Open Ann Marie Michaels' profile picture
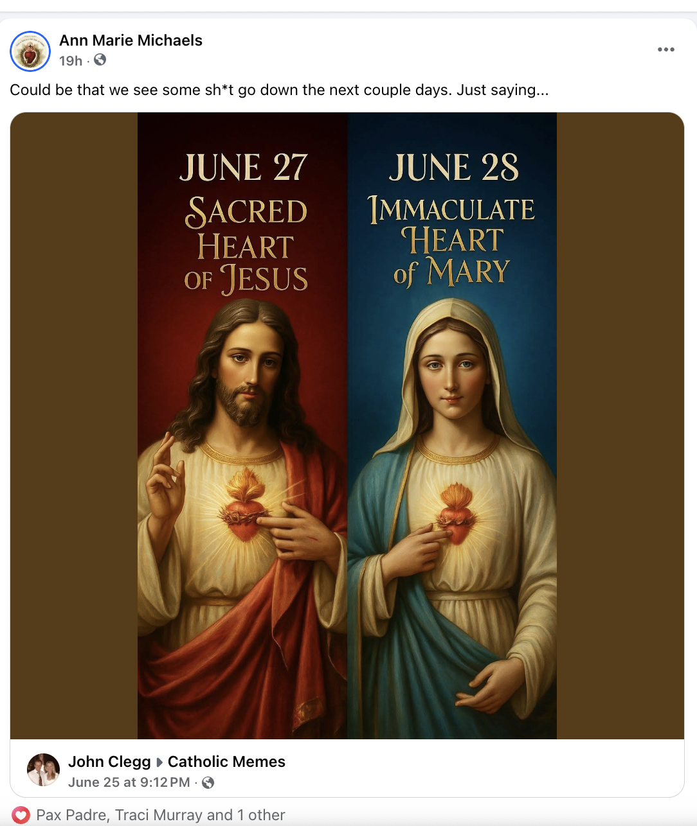This screenshot has height=826, width=697. tap(30, 51)
